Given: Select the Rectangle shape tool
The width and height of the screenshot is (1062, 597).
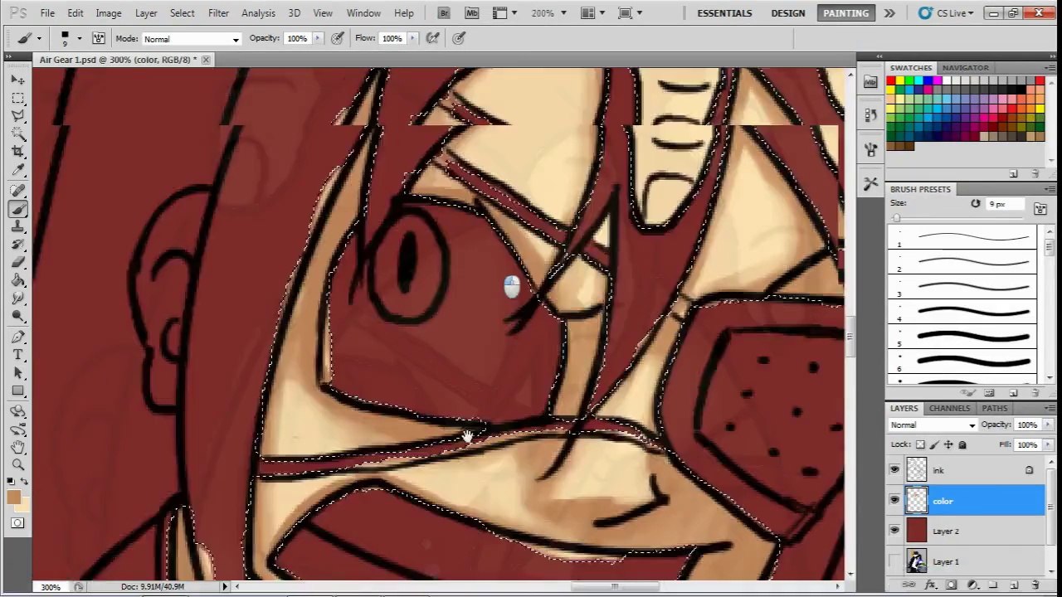Looking at the screenshot, I should click(18, 391).
